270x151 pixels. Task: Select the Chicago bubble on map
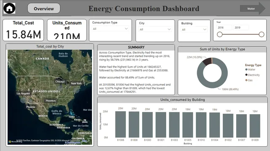tap(60, 88)
